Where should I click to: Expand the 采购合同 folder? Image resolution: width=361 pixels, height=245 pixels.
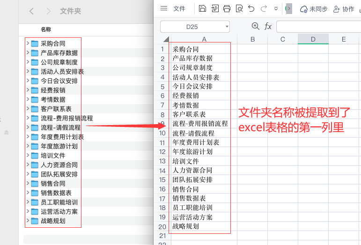pyautogui.click(x=28, y=43)
